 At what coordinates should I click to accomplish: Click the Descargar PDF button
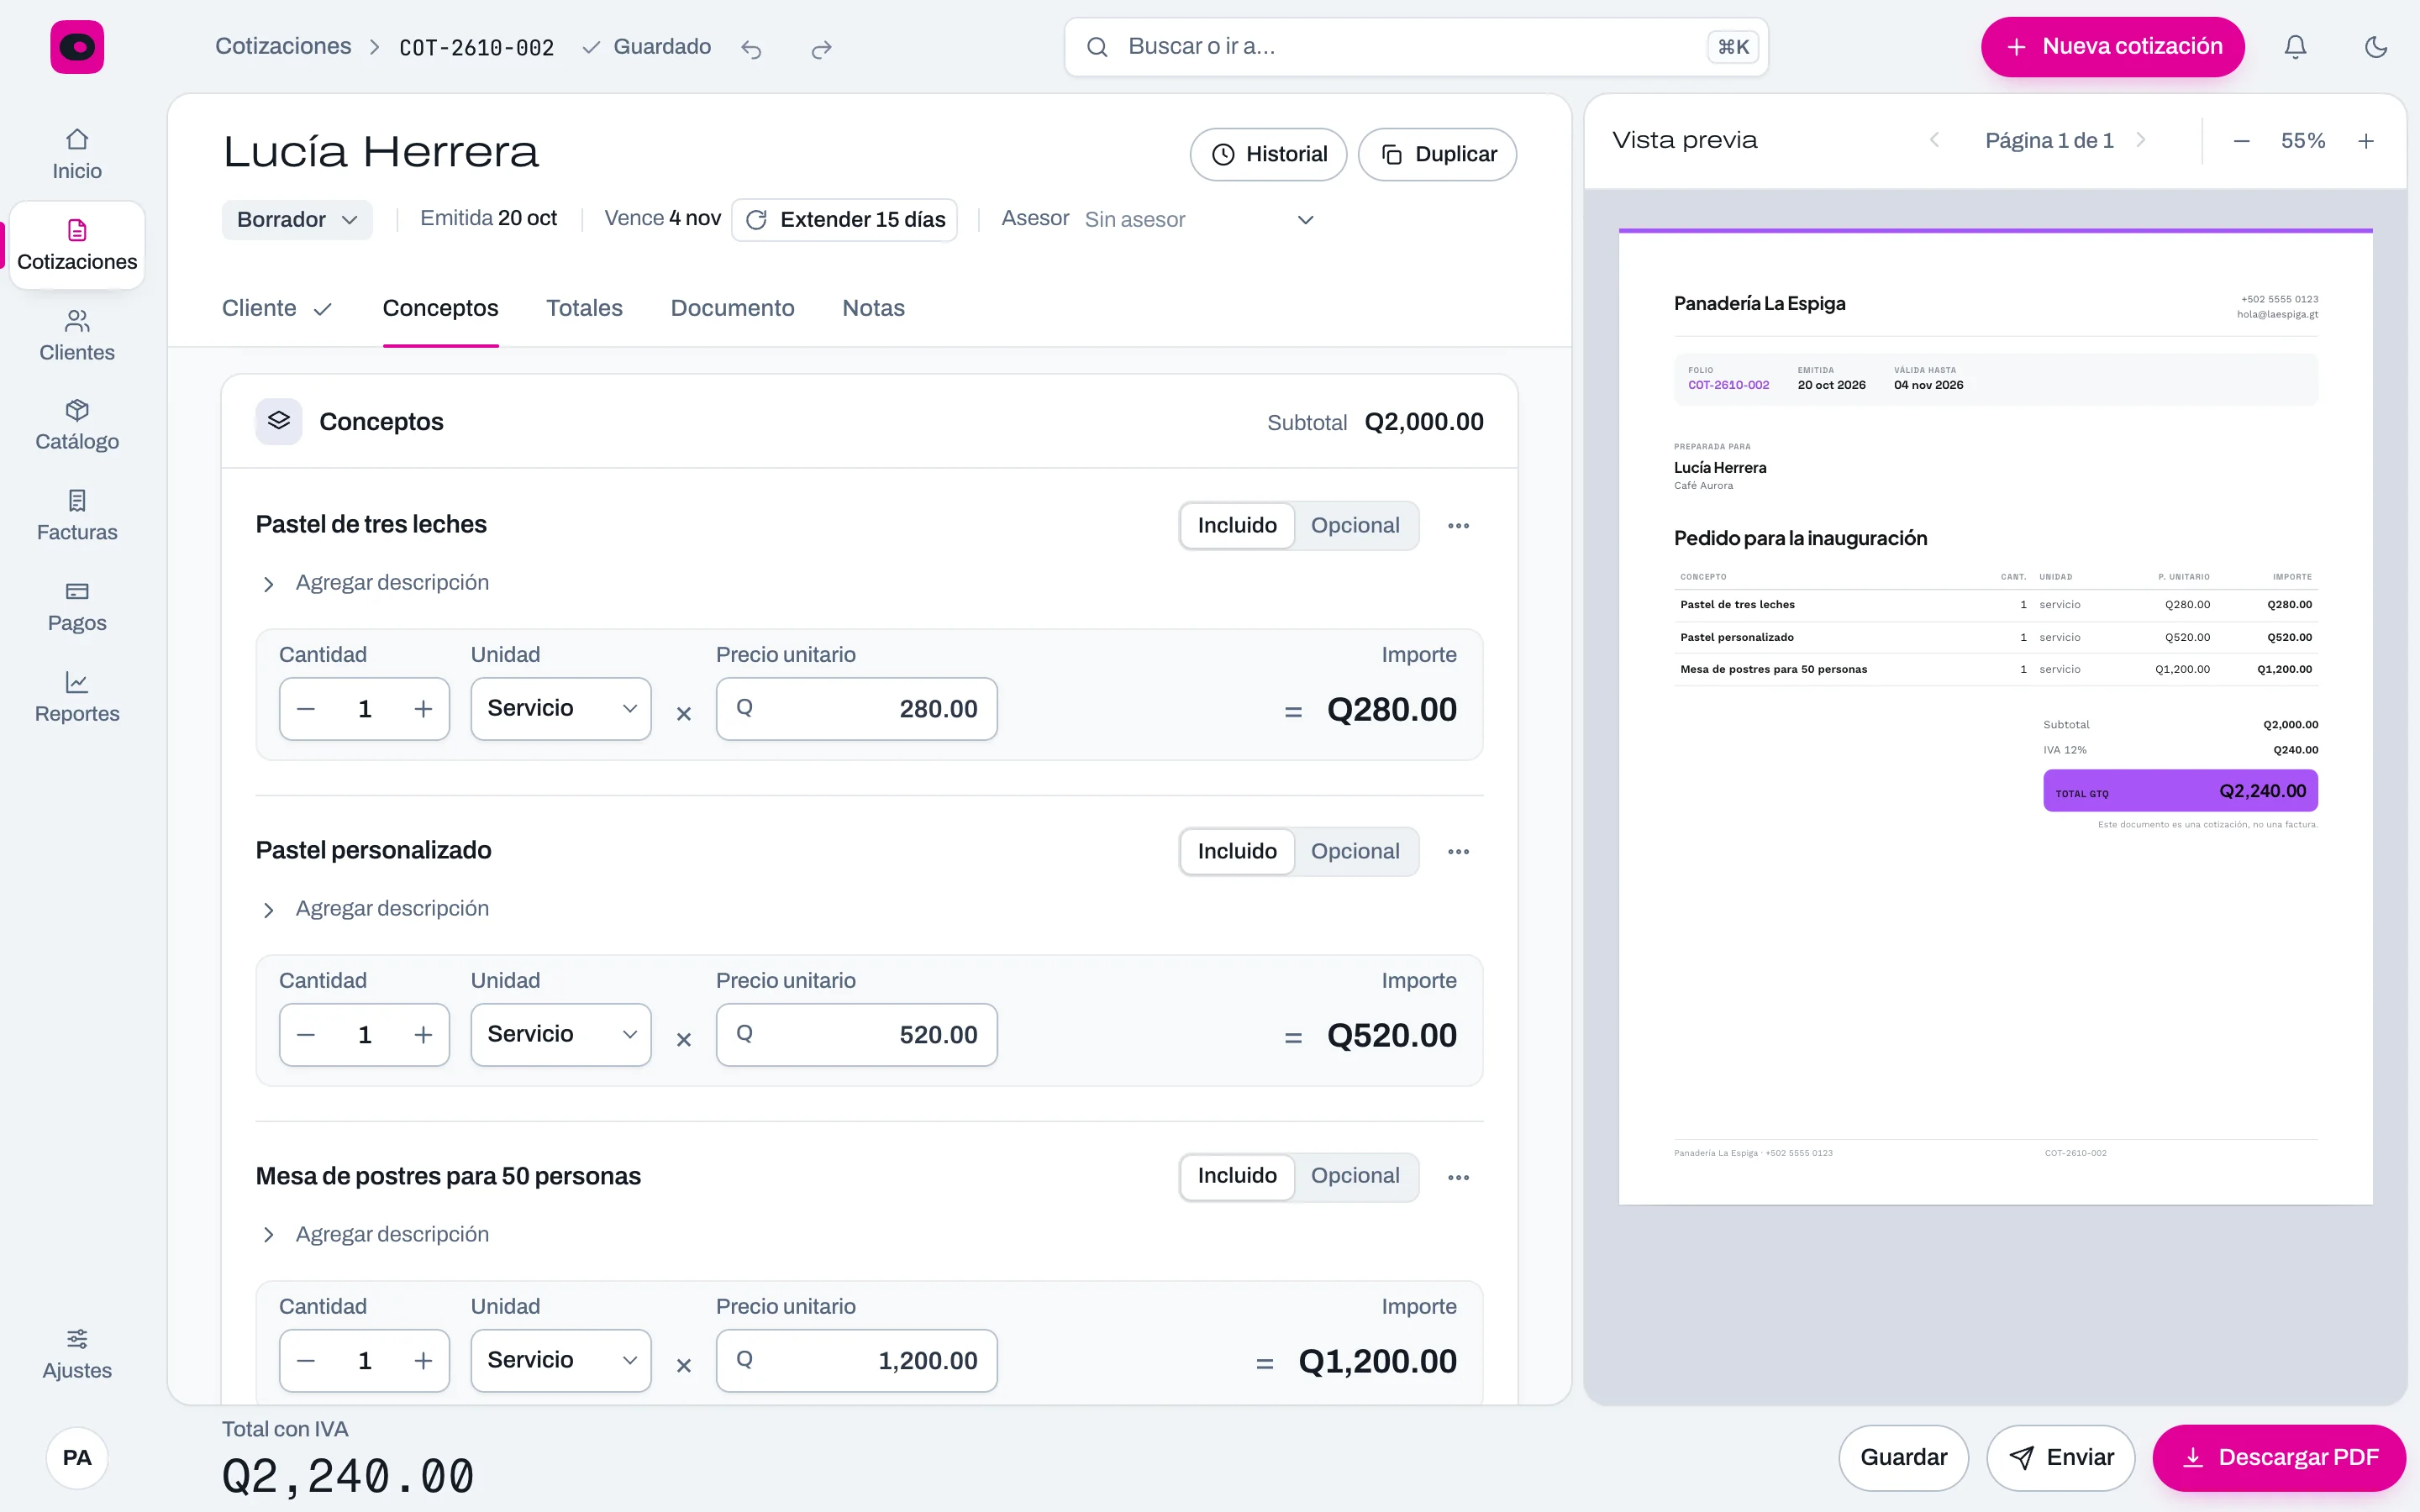2279,1458
